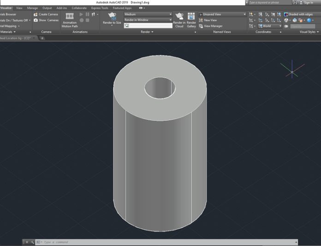Open the View Manager
The image size is (321, 246).
(x=211, y=26)
